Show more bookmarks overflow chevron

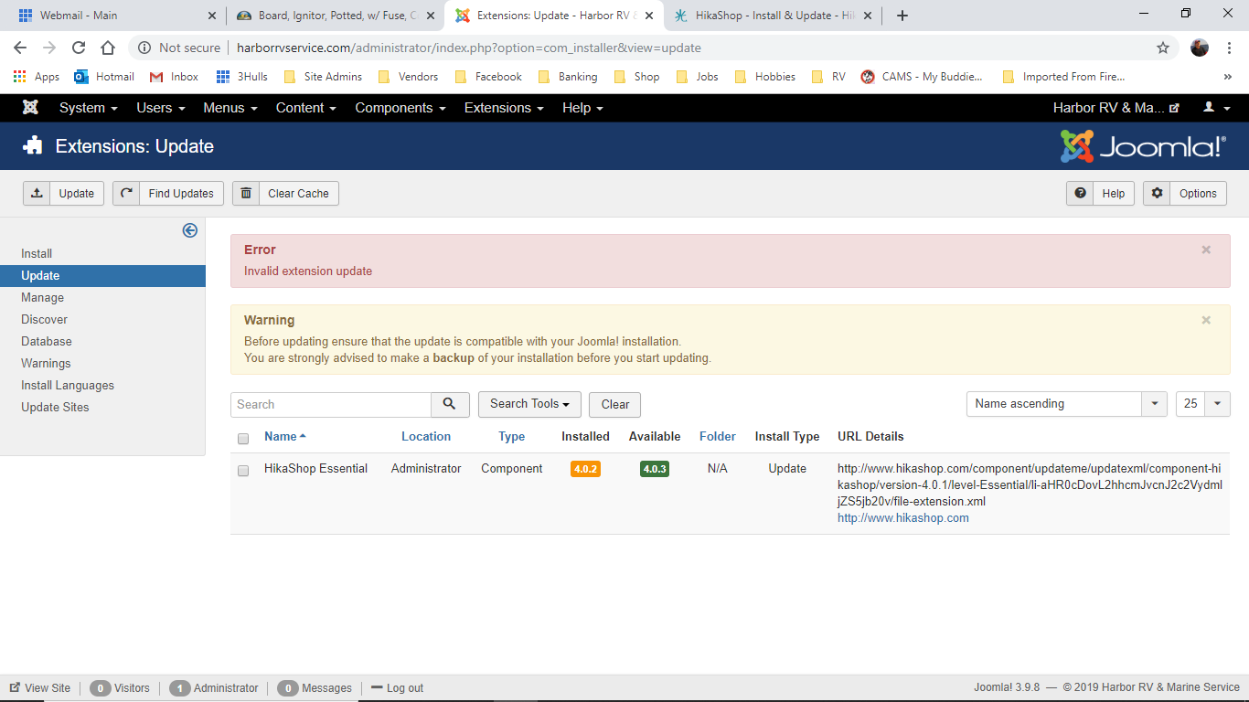(1228, 77)
